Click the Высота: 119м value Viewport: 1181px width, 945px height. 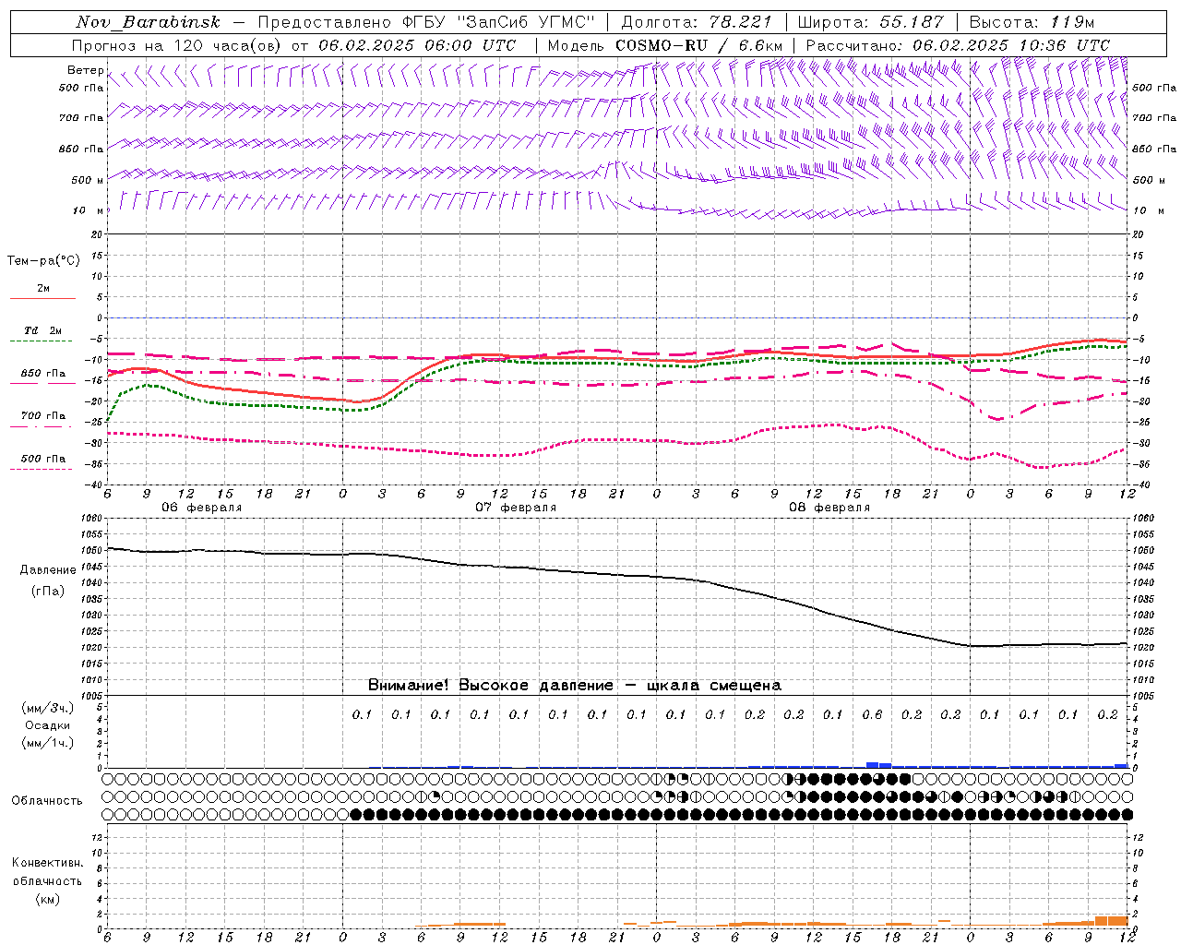click(1032, 22)
